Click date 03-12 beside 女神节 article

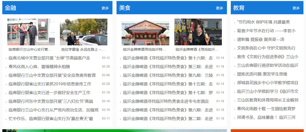(x=106, y=58)
